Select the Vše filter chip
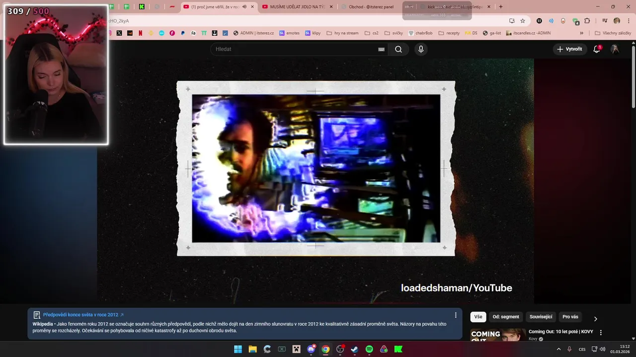 [x=478, y=317]
